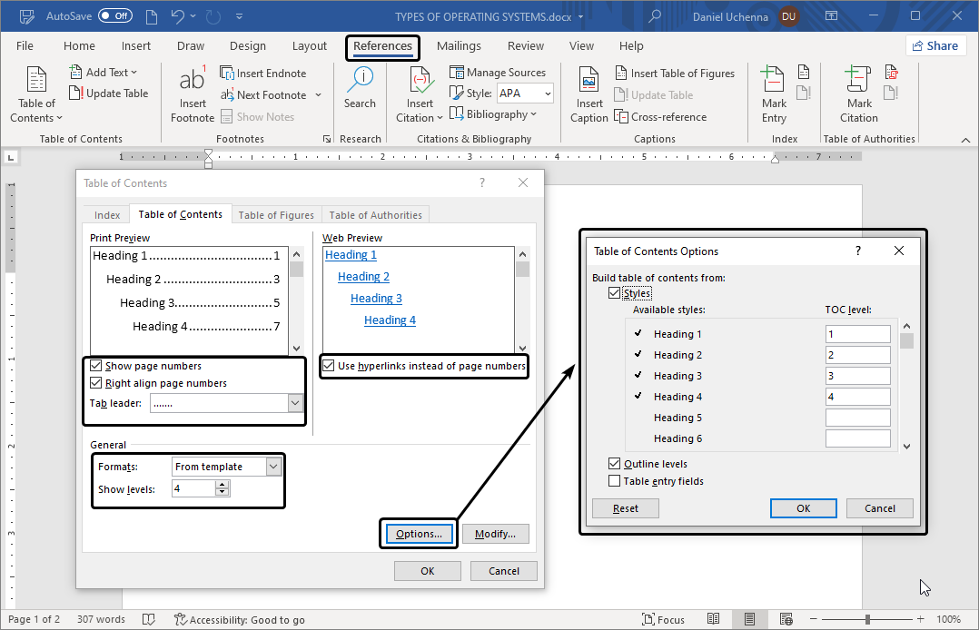This screenshot has width=979, height=630.
Task: Expand the Formats combo box
Action: click(274, 467)
